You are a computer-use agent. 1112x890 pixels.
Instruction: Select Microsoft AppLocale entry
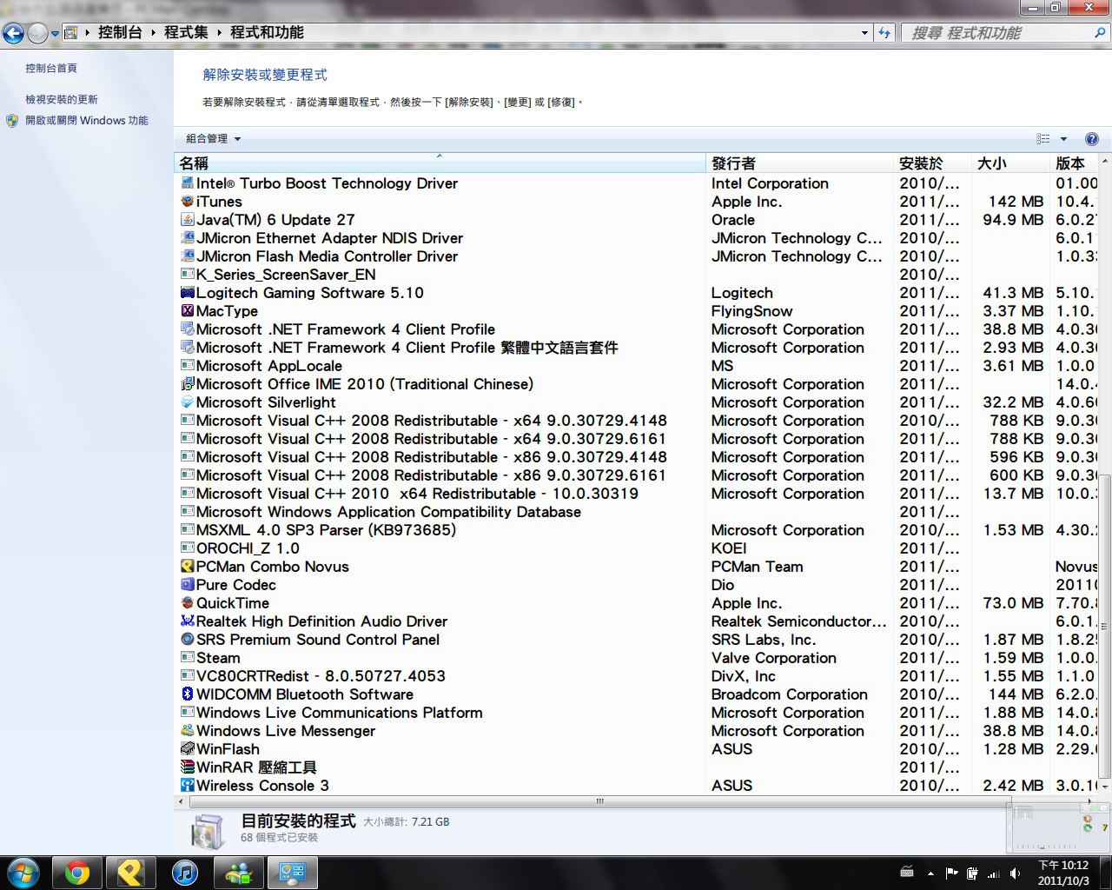click(x=638, y=366)
